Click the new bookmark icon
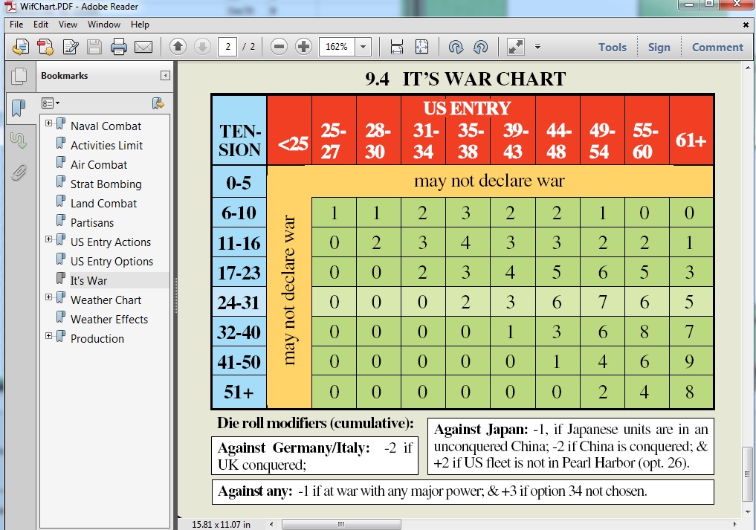 (158, 103)
